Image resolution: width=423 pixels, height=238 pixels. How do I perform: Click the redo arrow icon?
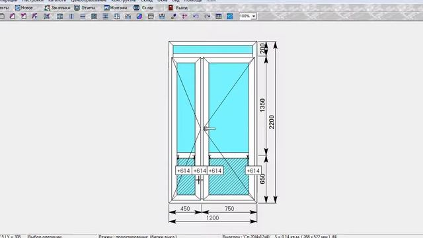coord(207,17)
